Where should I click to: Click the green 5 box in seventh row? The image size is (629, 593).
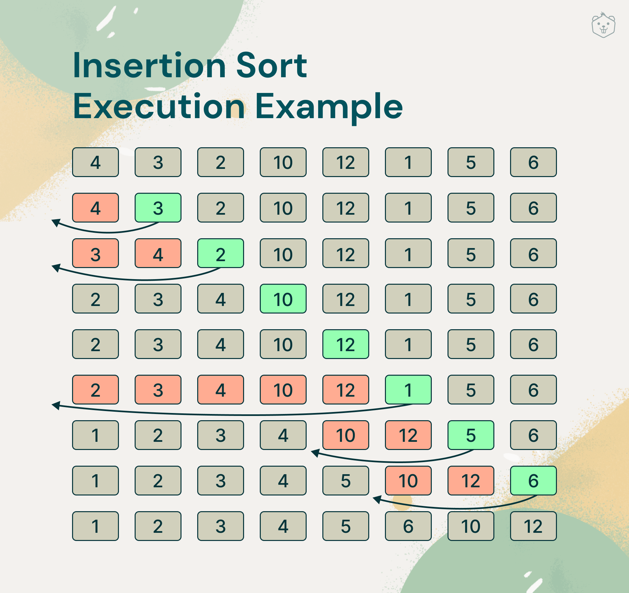471,435
